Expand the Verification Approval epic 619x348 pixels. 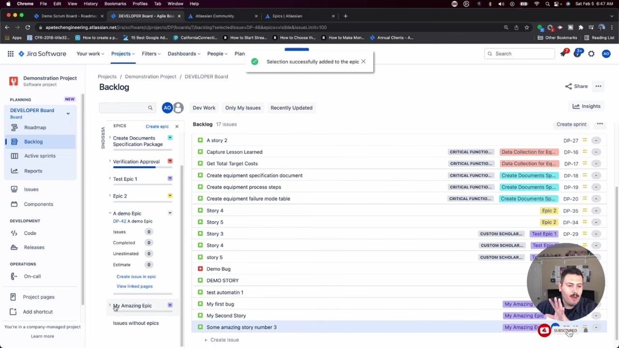pyautogui.click(x=110, y=161)
